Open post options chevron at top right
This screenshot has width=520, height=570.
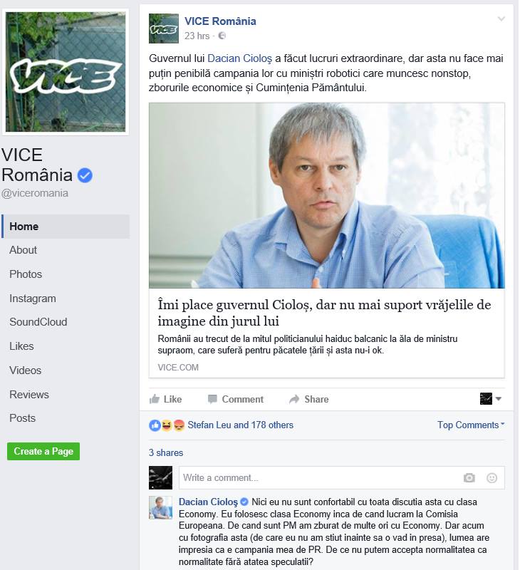coord(501,19)
